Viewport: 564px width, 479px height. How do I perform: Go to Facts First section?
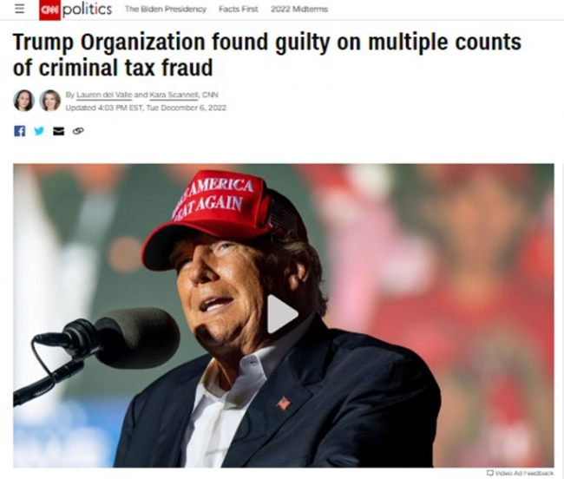coord(239,10)
